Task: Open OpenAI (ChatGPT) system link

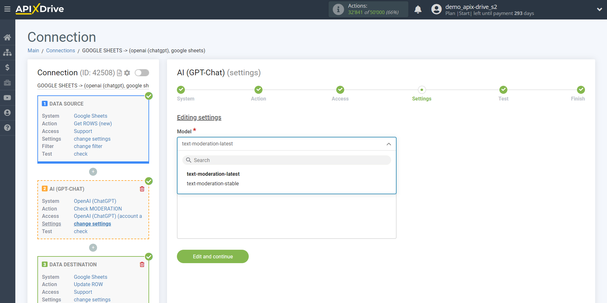Action: click(x=95, y=201)
